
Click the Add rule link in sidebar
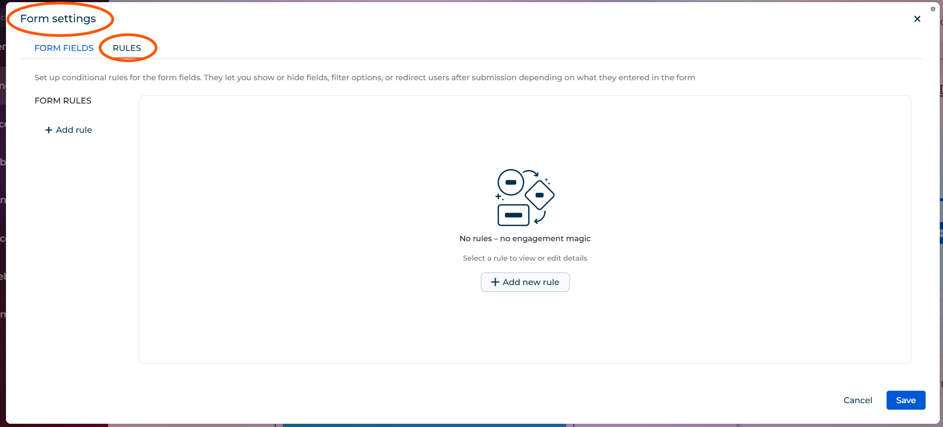pyautogui.click(x=74, y=130)
